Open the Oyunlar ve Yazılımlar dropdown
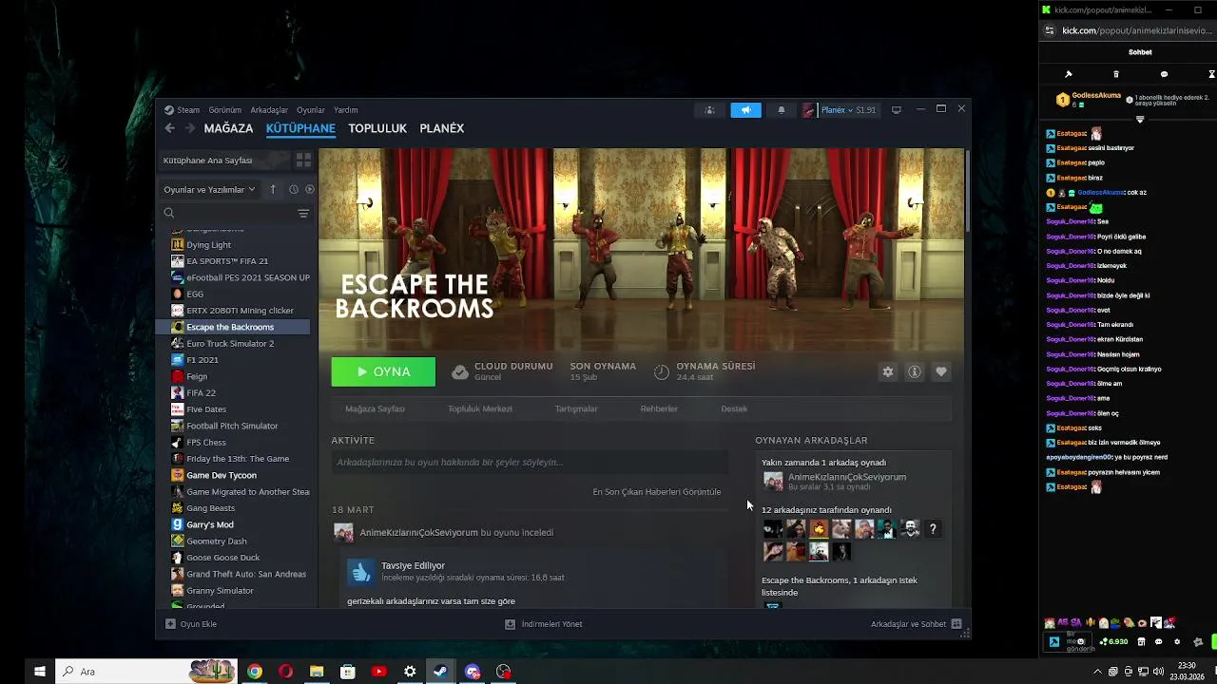Screen dimensions: 1217x684 (x=209, y=189)
